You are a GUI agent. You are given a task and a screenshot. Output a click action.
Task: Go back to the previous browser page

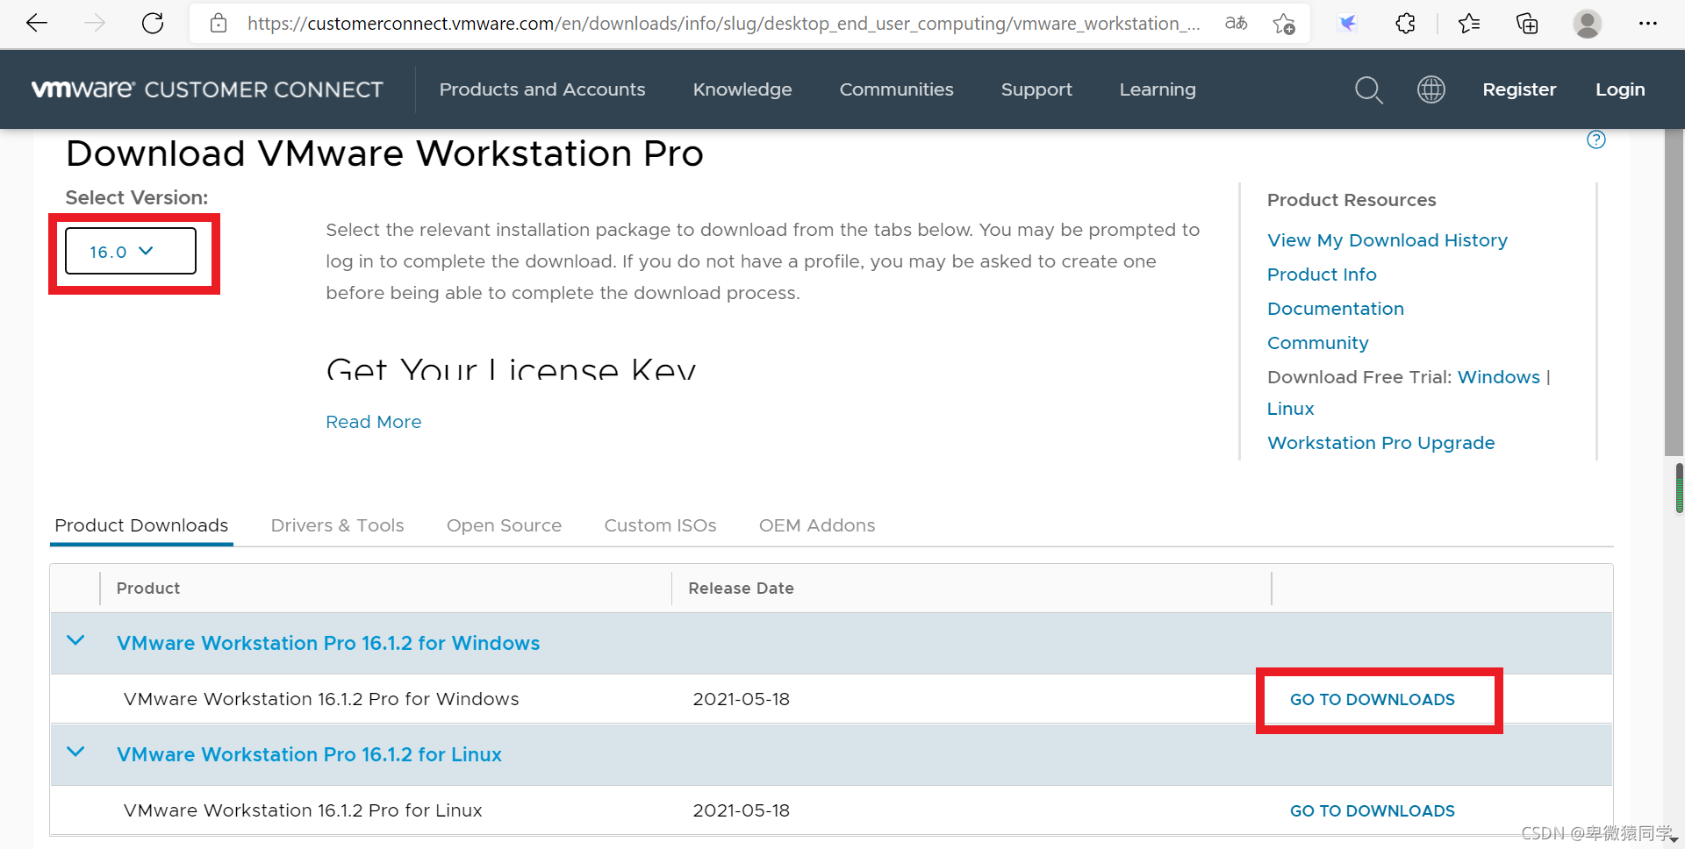[x=37, y=24]
